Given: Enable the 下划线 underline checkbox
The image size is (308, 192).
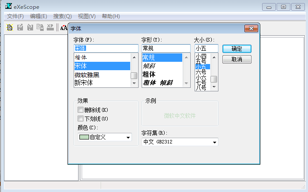Looking at the screenshot, I should (80, 119).
